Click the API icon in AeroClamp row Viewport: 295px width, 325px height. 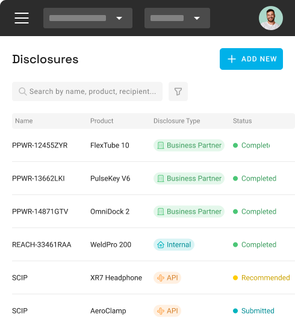(161, 311)
